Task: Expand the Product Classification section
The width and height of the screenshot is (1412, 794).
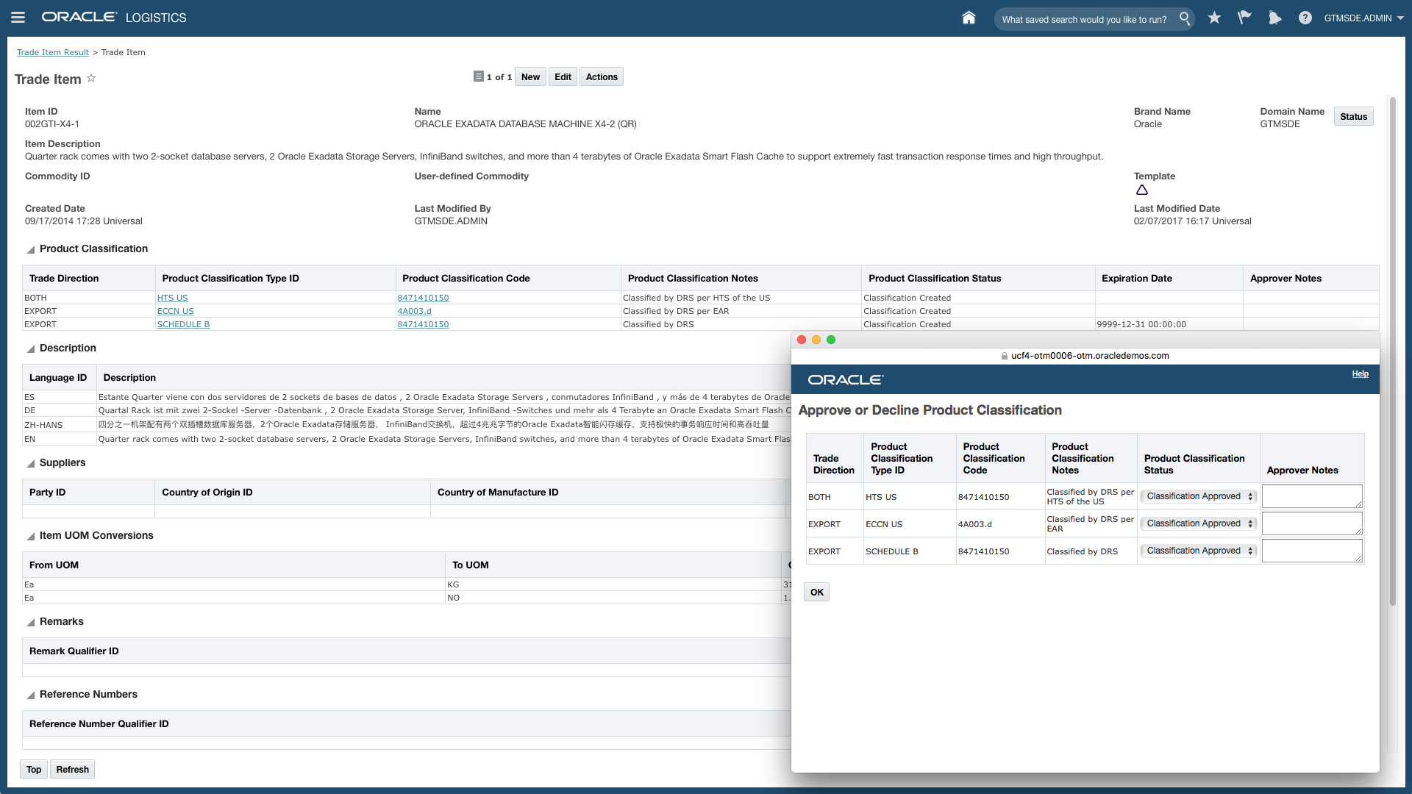Action: (29, 249)
